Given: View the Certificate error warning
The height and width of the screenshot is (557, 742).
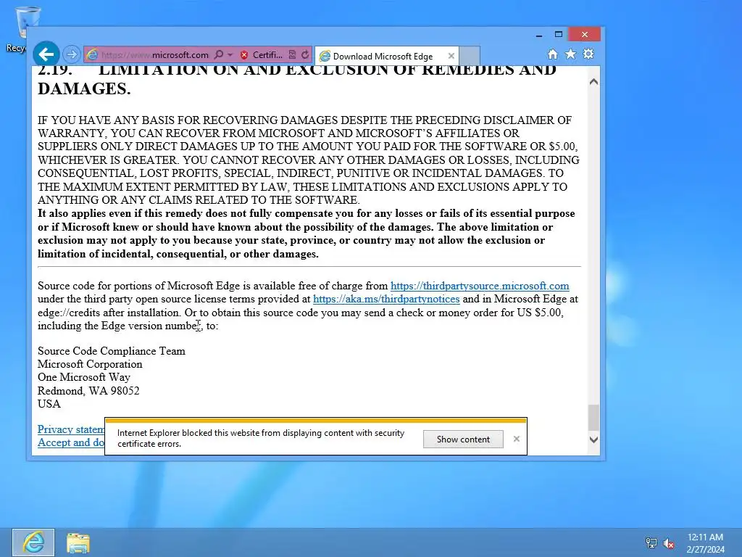Looking at the screenshot, I should (261, 55).
